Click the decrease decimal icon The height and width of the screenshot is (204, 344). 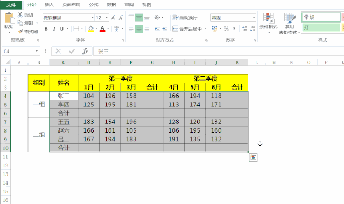252,28
